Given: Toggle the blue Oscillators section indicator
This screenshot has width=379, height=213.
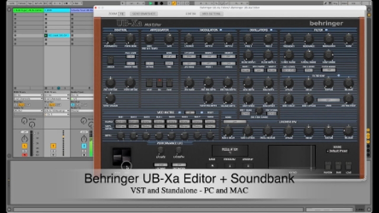Looking at the screenshot, I should pyautogui.click(x=271, y=30).
